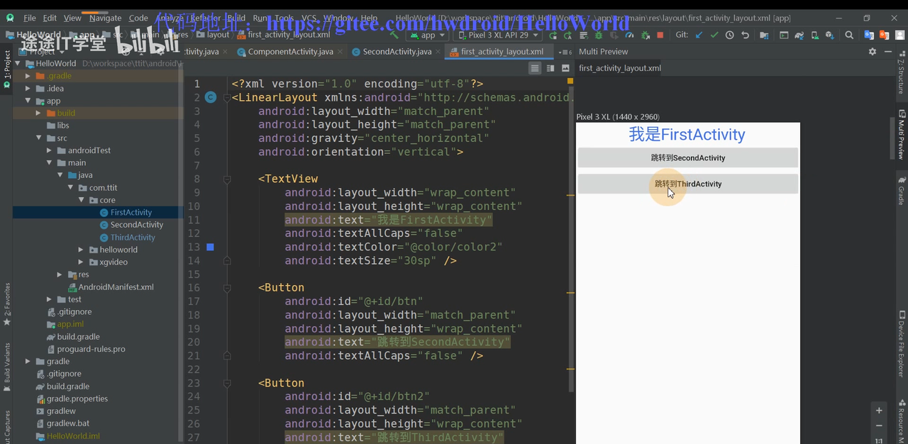Expand the helloworld package
Image resolution: width=908 pixels, height=444 pixels.
(x=81, y=250)
